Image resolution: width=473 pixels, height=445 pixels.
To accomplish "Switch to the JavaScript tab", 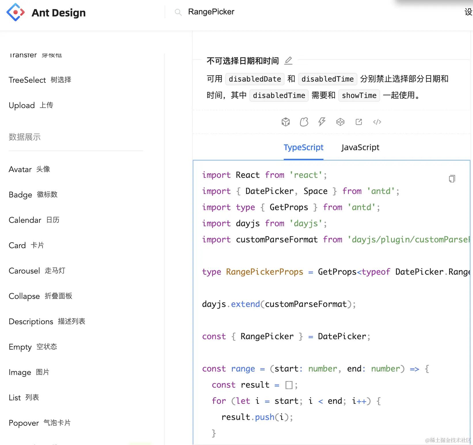I will (x=360, y=147).
